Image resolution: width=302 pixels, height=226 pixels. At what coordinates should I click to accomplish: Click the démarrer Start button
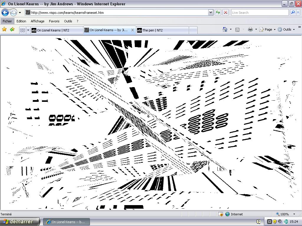(x=20, y=222)
